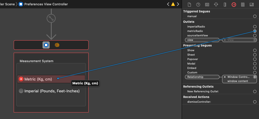Remove the view outlet connection to View

click(x=225, y=40)
